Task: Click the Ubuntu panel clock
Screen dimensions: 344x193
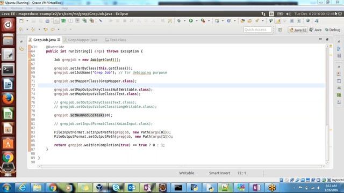Action: pos(314,14)
